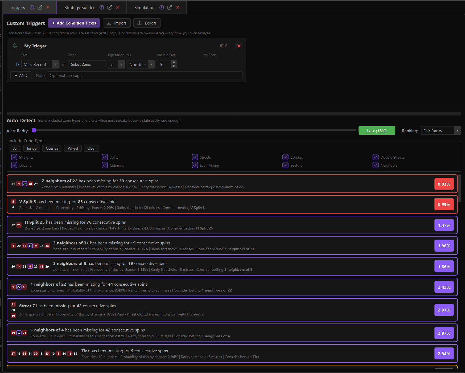
Task: Toggle the Sectors checkbox
Action: tap(285, 165)
